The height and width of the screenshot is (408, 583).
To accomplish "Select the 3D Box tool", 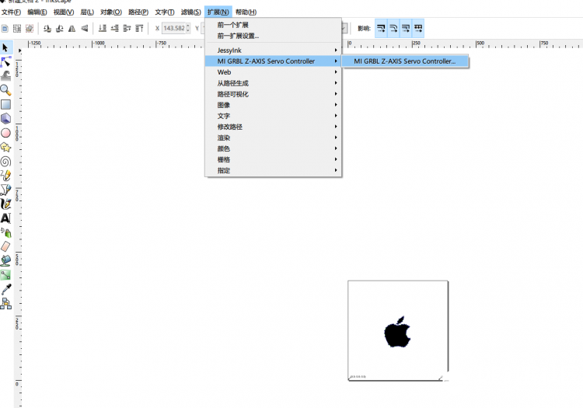I will tap(5, 119).
